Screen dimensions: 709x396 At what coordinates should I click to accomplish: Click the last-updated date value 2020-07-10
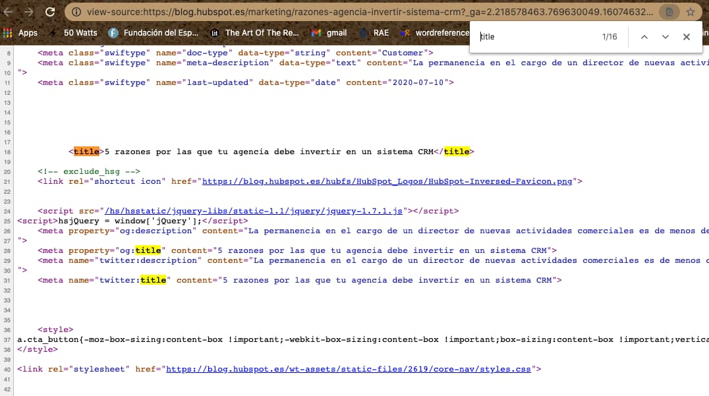tap(418, 82)
